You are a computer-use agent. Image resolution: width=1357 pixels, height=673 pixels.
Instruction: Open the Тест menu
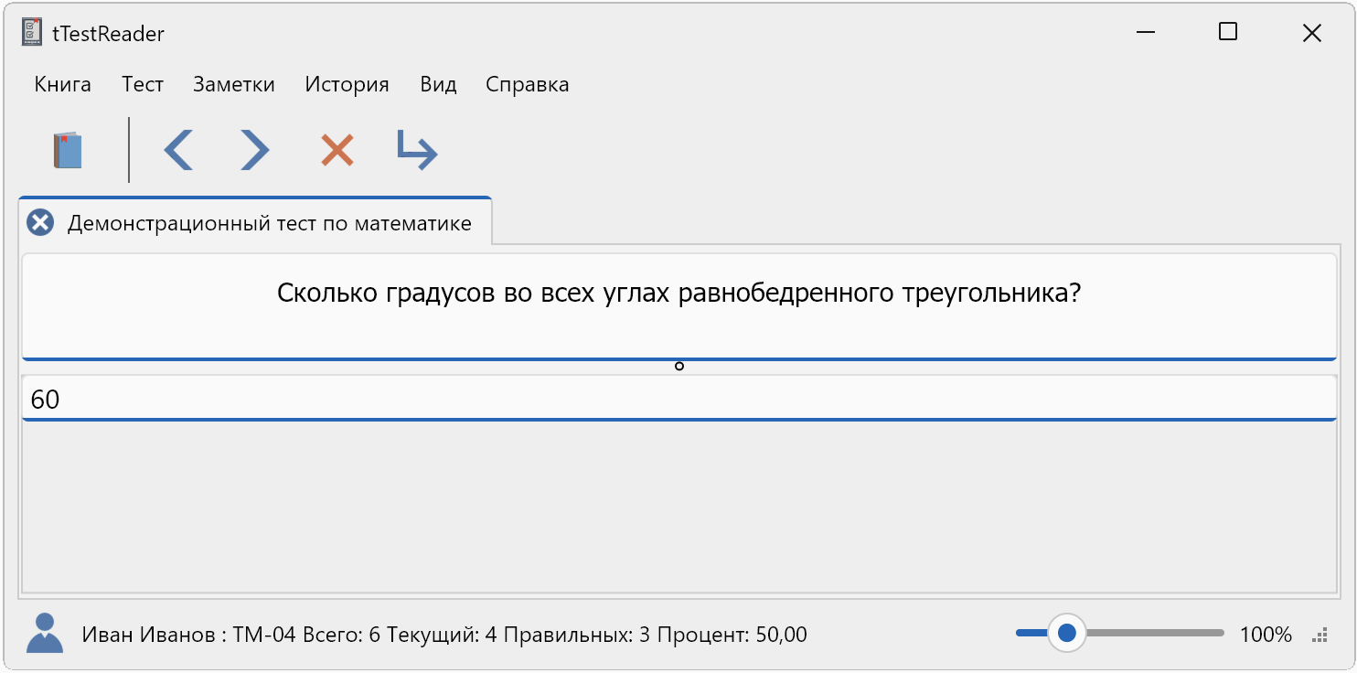pos(143,85)
